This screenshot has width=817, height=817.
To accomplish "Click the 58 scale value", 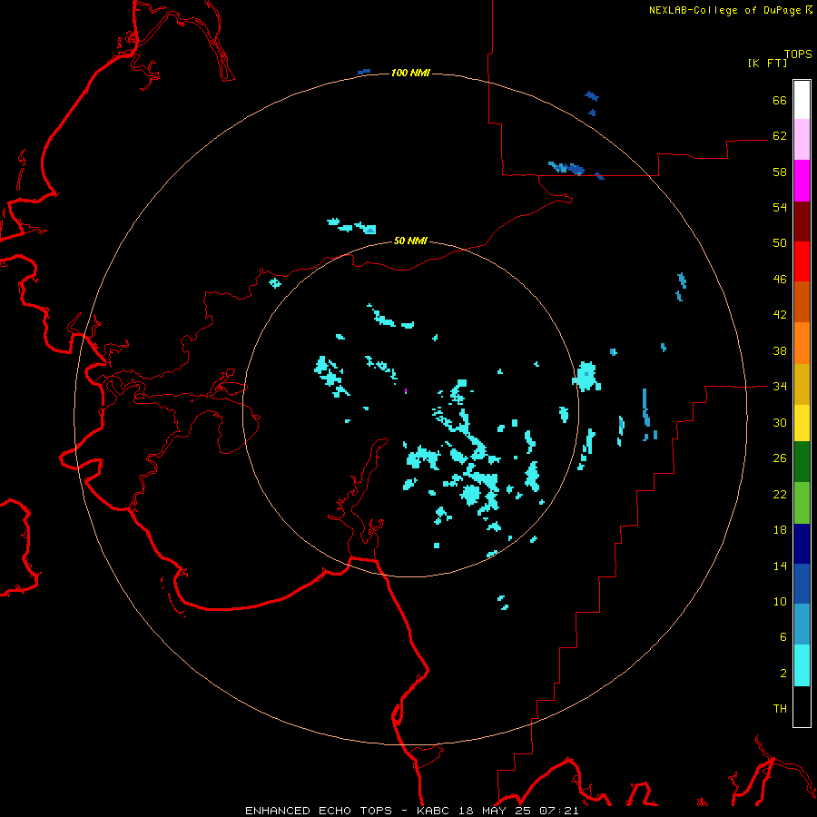I will tap(780, 172).
